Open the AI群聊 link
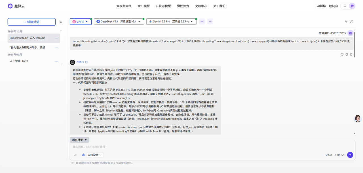The height and width of the screenshot is (173, 363). pos(321,6)
